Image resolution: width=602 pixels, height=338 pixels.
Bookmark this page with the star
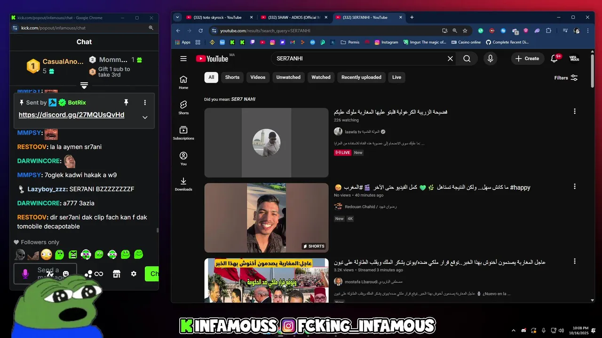pos(465,31)
